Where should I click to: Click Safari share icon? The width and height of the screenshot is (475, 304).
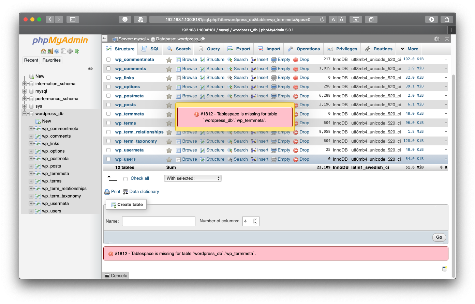click(447, 19)
